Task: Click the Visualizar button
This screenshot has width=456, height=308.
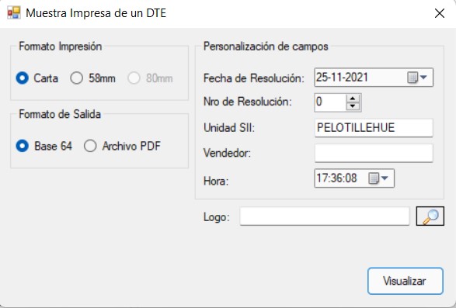Action: [x=406, y=281]
